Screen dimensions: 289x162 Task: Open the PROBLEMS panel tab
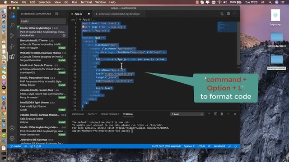coord(78,114)
